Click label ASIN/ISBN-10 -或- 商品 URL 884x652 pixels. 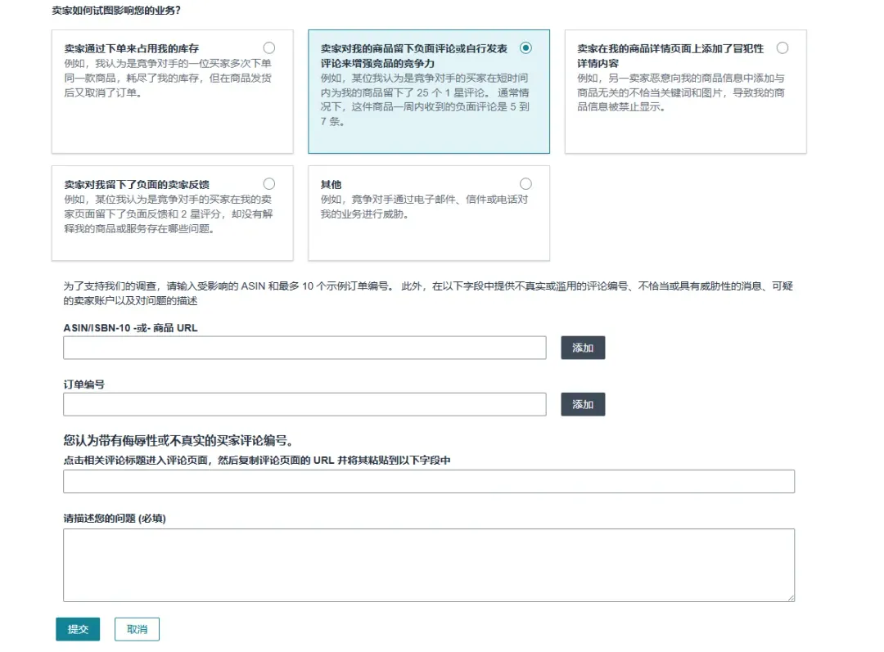point(130,327)
